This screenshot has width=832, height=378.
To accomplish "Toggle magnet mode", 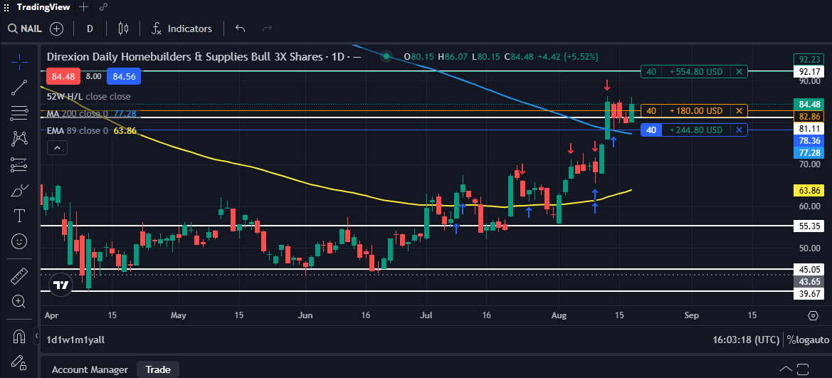I will pyautogui.click(x=20, y=337).
